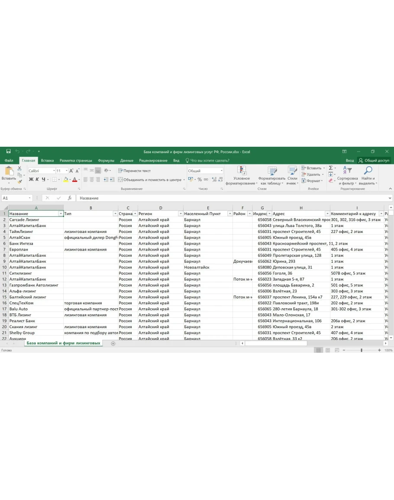394x500 pixels.
Task: Click the zoom slider in status bar
Action: [362, 350]
